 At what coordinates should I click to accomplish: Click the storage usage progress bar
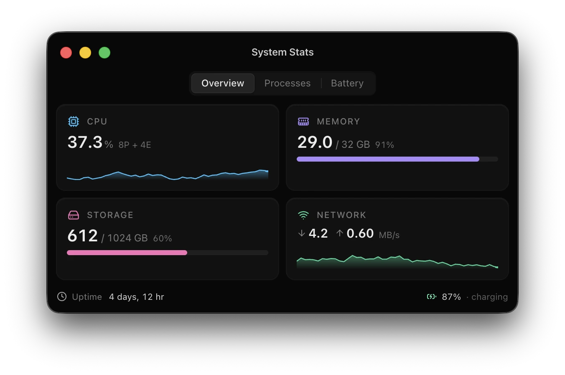[168, 253]
